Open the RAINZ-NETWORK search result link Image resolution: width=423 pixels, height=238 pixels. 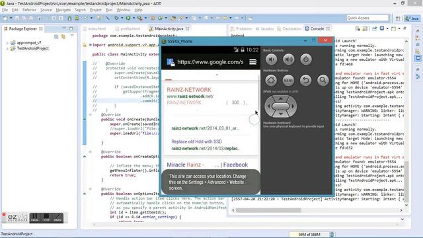(189, 90)
